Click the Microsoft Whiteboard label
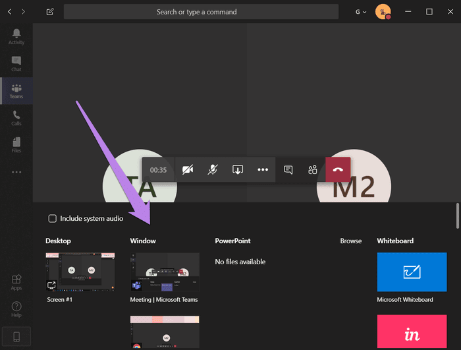Image resolution: width=461 pixels, height=350 pixels. [x=405, y=300]
